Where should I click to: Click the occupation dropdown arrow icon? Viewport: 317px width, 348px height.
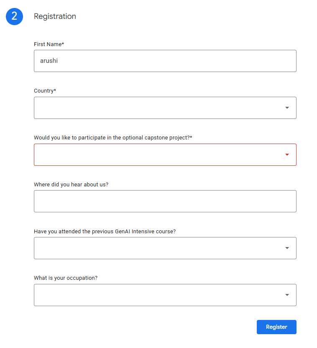click(287, 295)
